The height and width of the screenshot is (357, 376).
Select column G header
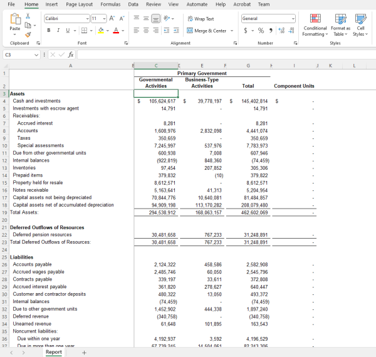248,66
